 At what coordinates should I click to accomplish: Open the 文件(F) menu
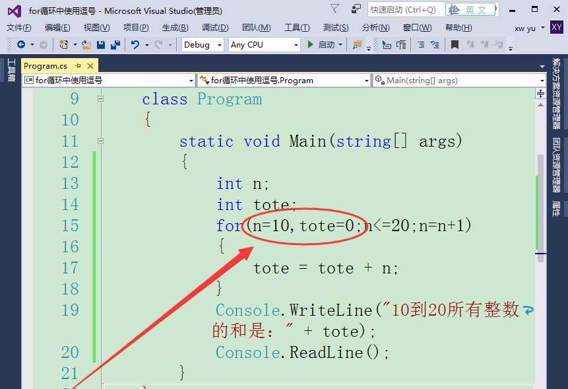tap(19, 28)
